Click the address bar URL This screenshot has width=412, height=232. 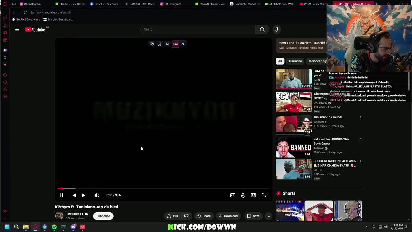point(54,12)
